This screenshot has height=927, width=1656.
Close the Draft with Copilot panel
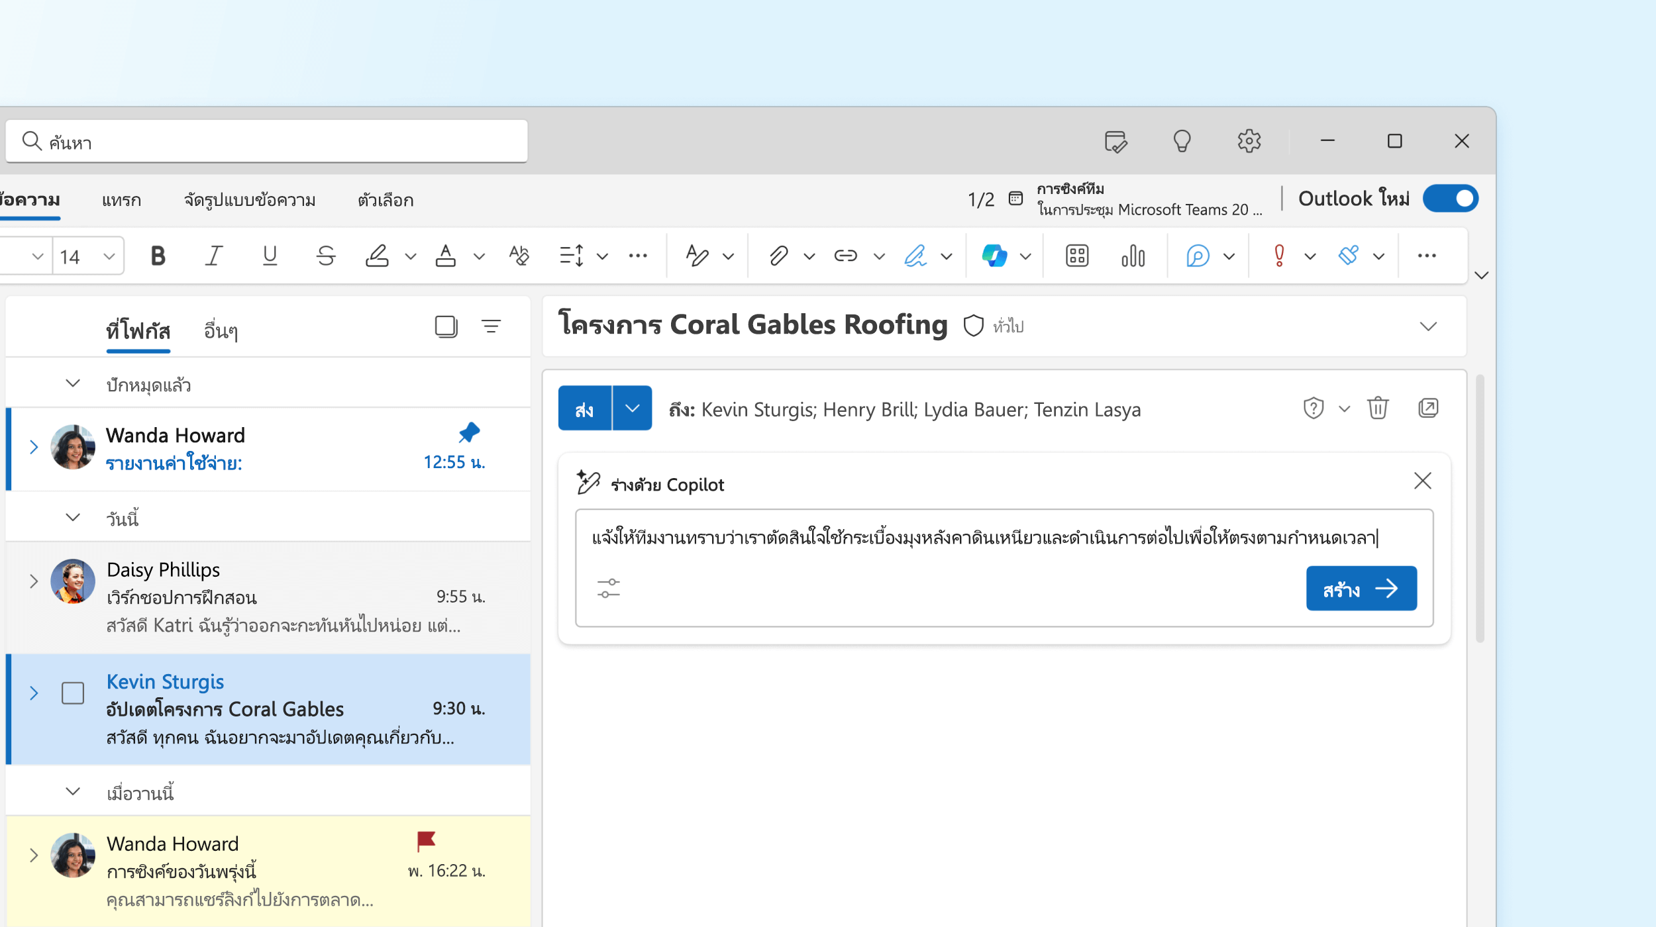click(1423, 481)
